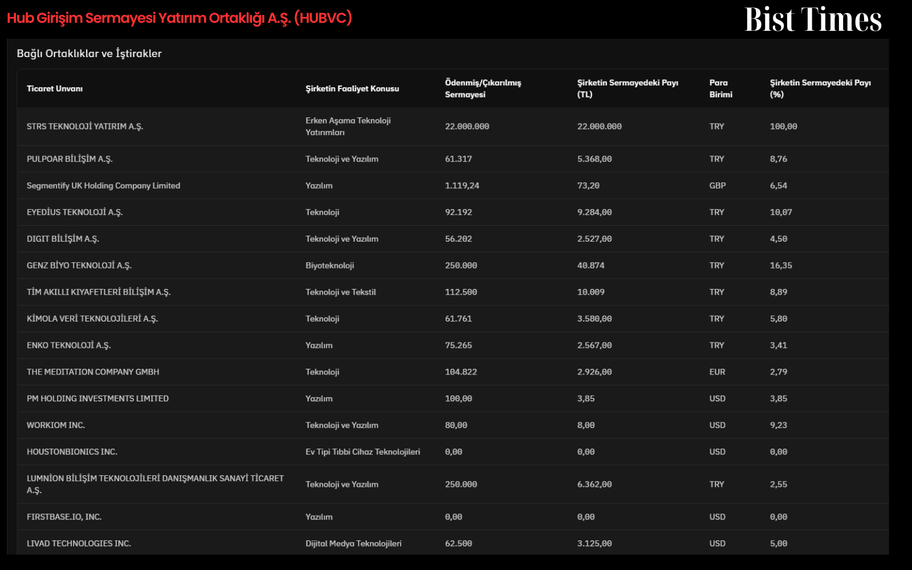
Task: Click THE MEDITATION COMPANY GMBH row
Action: [453, 372]
